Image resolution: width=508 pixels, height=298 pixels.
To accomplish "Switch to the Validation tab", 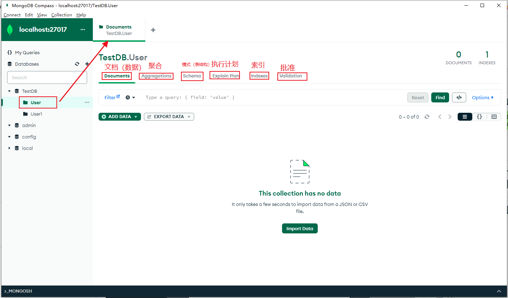I will [291, 76].
